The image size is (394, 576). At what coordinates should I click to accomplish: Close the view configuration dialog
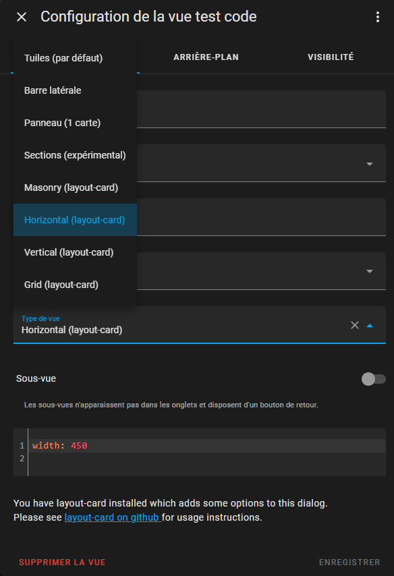[22, 17]
